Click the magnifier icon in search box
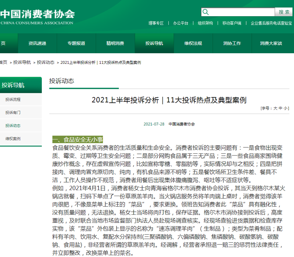 coord(206,12)
